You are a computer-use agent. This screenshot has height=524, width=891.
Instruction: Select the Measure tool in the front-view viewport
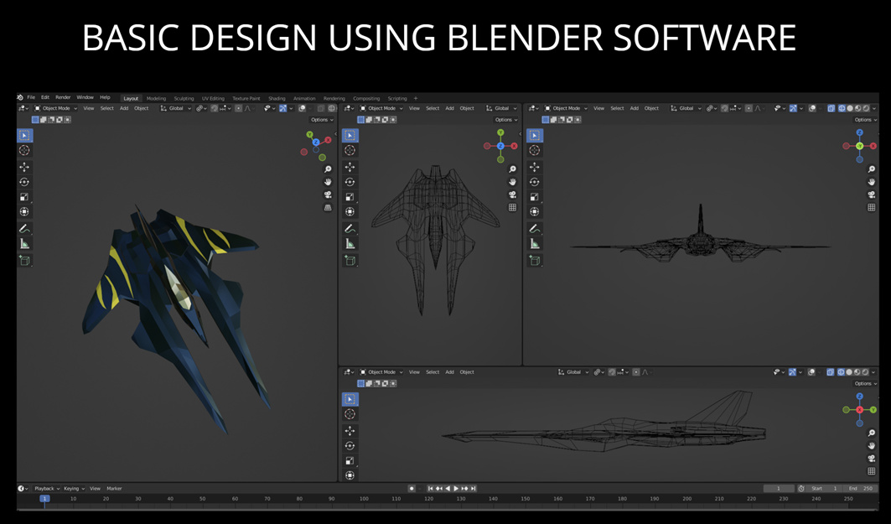(x=535, y=244)
